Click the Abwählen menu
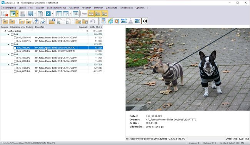The image size is (250, 145). pyautogui.click(x=87, y=8)
